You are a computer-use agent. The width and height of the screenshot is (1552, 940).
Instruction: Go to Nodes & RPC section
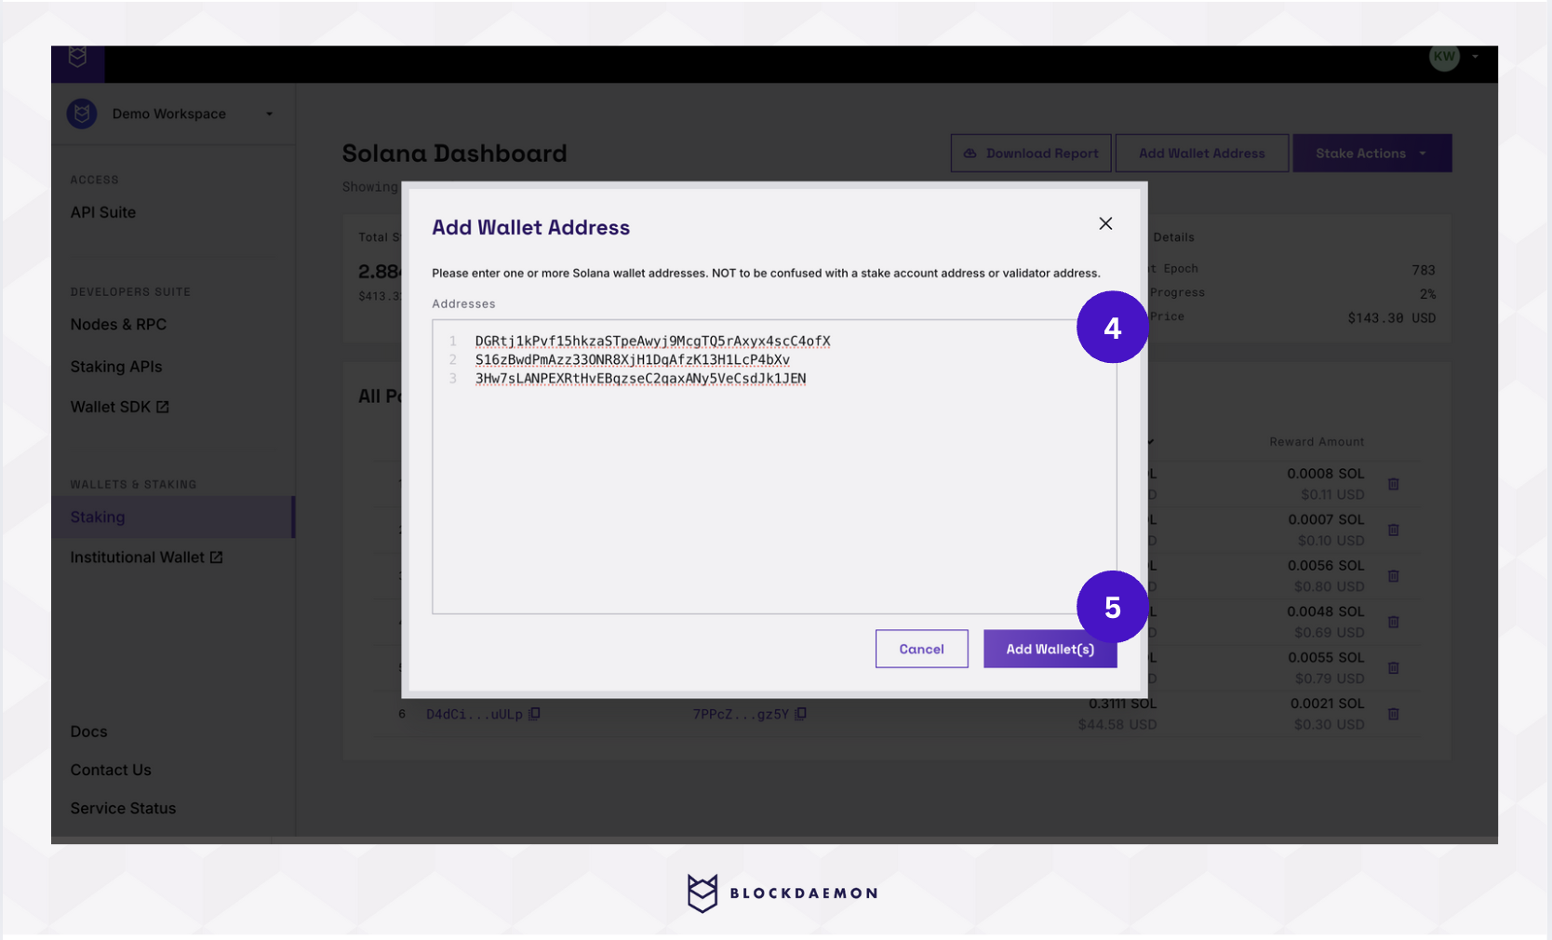(x=118, y=325)
